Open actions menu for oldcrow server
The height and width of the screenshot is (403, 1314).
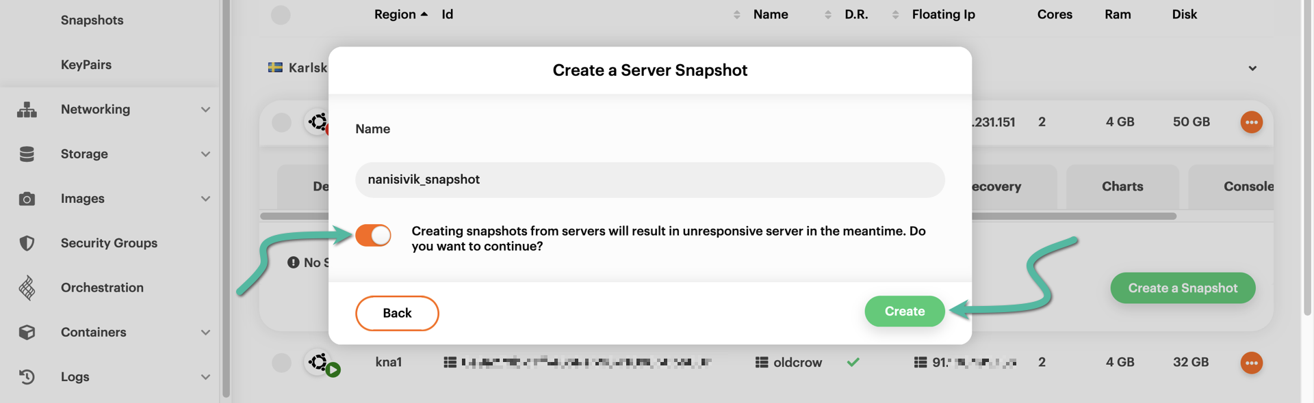(1251, 363)
